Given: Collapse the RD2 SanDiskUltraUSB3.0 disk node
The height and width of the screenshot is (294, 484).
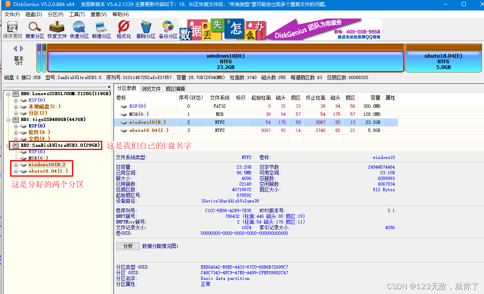Looking at the screenshot, I should [8, 146].
